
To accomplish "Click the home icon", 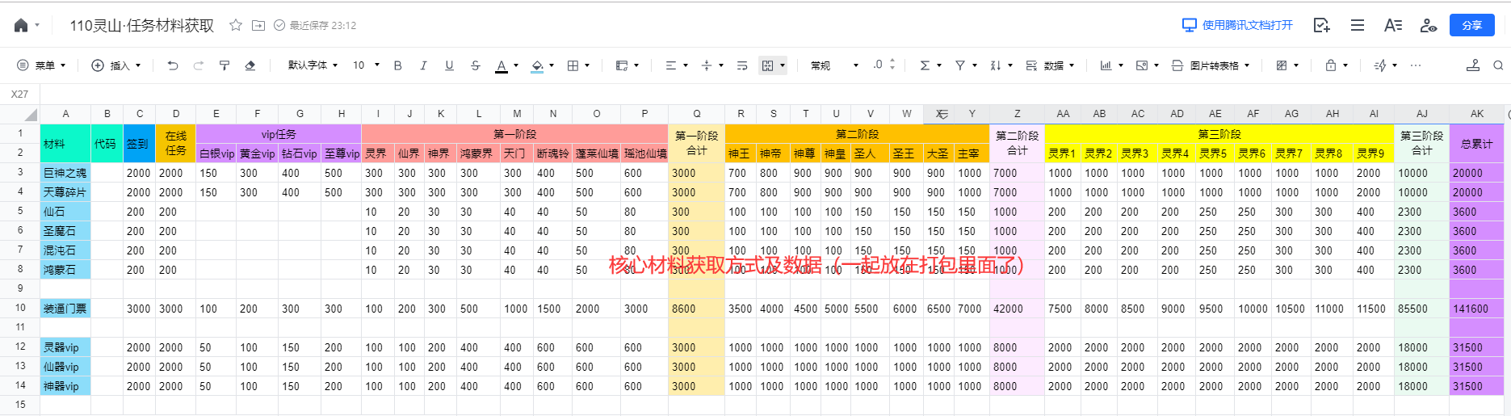I will tap(21, 25).
